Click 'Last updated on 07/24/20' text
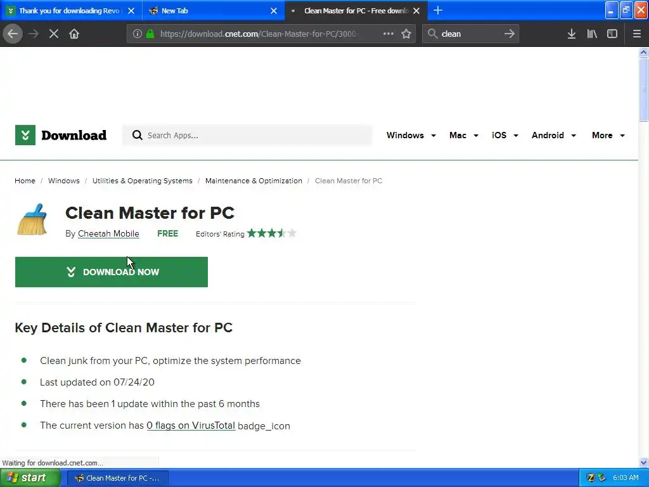Viewport: 649px width, 487px height. click(97, 382)
